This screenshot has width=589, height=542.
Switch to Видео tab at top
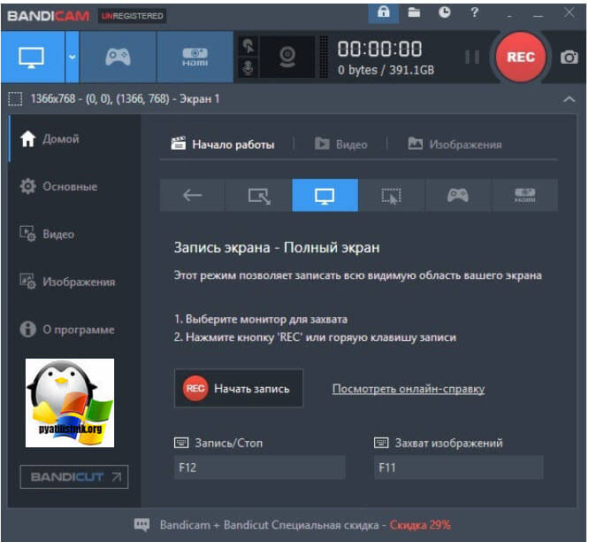[340, 144]
